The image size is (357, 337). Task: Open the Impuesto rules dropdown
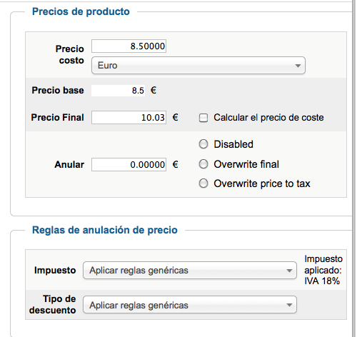pos(190,271)
